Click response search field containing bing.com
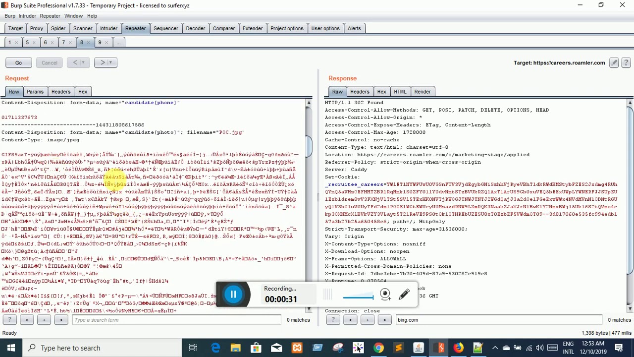The height and width of the screenshot is (357, 634). [499, 320]
